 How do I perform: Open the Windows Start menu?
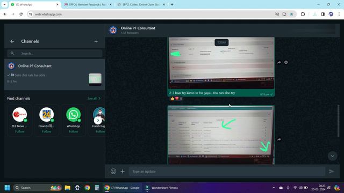pyautogui.click(x=7, y=188)
